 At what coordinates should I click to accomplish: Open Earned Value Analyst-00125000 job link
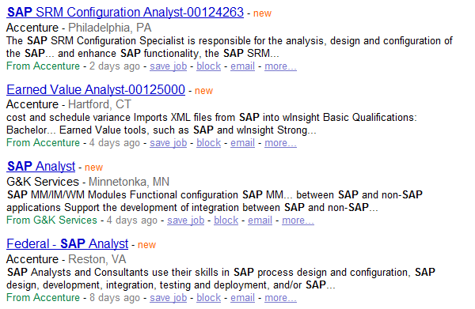click(x=96, y=90)
